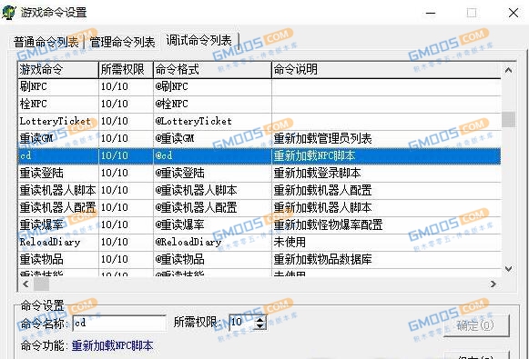The width and height of the screenshot is (529, 359).
Task: Click the 所需权限 column header
Action: [x=126, y=70]
